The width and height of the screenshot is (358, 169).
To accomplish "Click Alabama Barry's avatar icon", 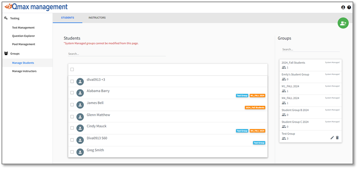I will click(x=80, y=93).
